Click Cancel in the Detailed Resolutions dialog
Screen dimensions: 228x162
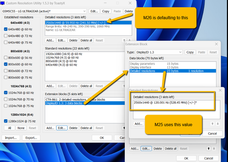pos(212,134)
